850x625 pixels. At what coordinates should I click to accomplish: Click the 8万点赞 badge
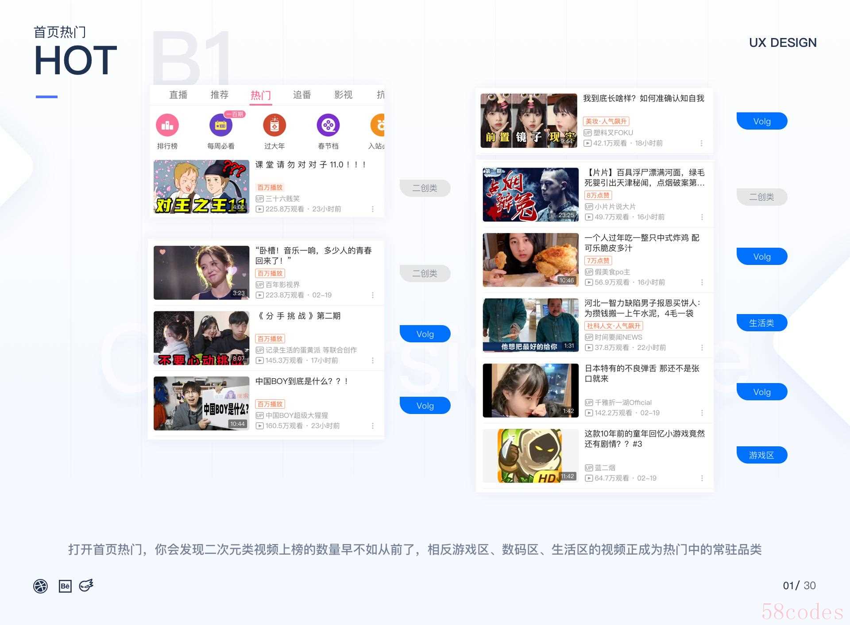[598, 196]
